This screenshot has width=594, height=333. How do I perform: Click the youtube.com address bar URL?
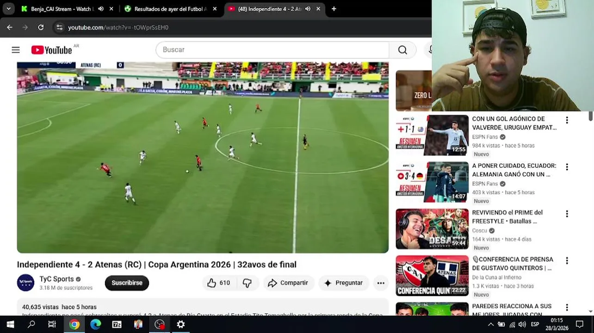click(118, 27)
